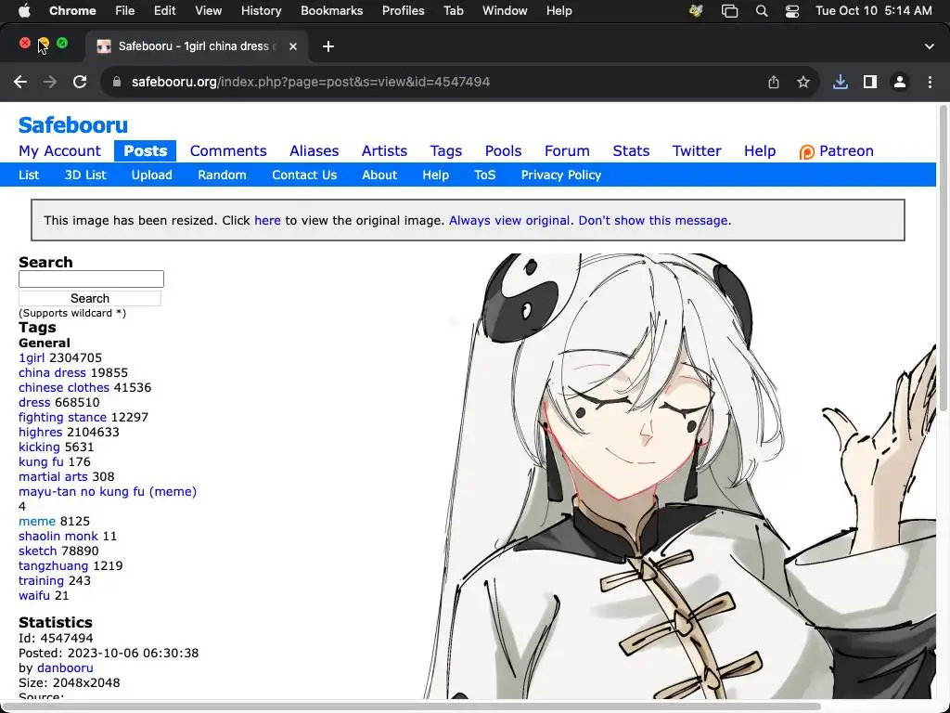Open the ToS page
Screen dimensions: 950x713
pyautogui.click(x=484, y=175)
